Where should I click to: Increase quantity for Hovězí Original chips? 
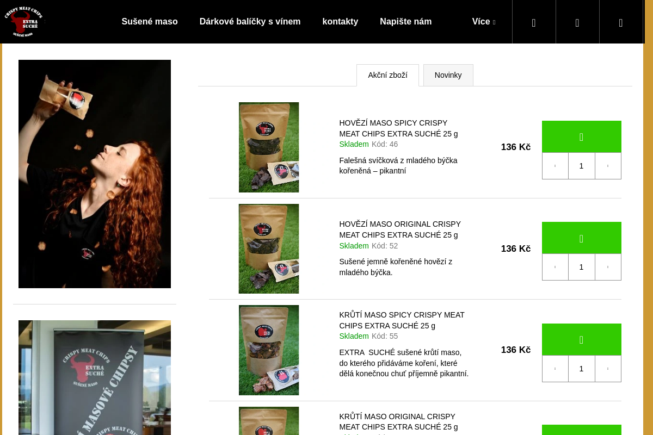(608, 267)
